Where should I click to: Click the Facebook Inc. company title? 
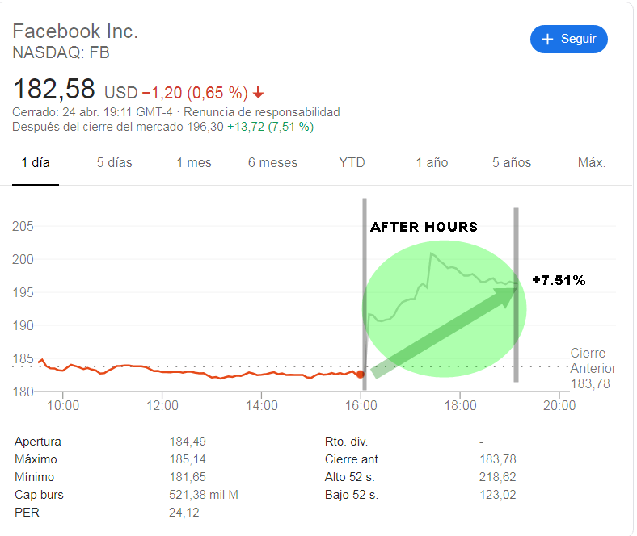(76, 31)
